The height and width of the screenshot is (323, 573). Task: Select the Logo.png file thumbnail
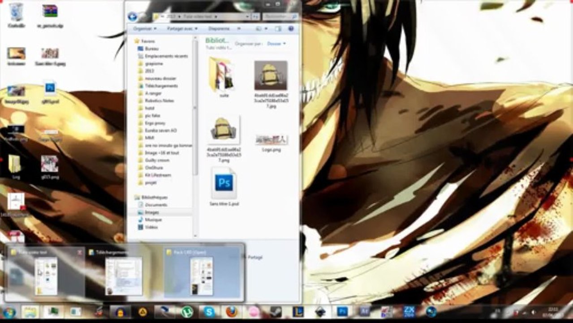coord(271,140)
